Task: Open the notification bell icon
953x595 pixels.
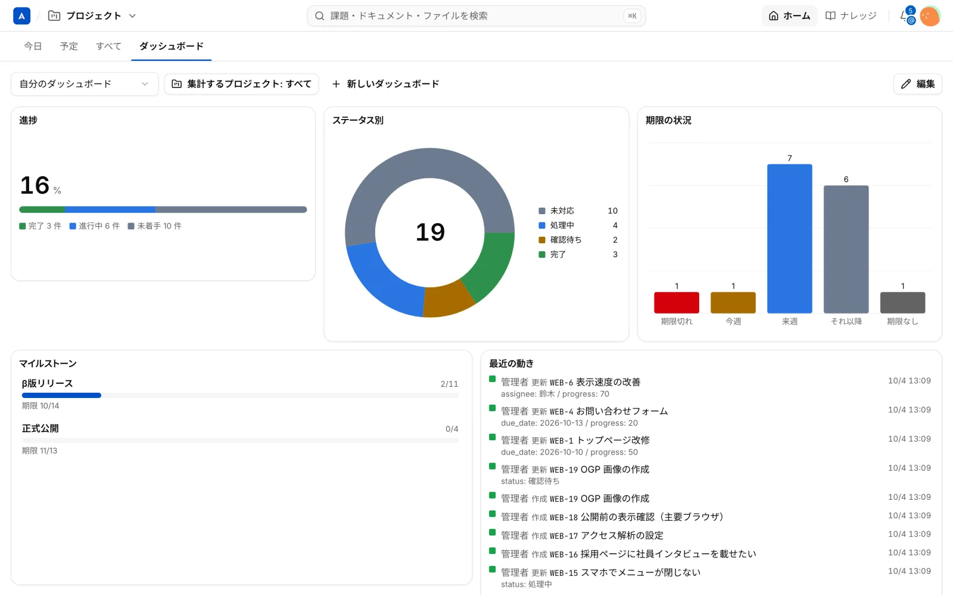Action: pyautogui.click(x=905, y=16)
